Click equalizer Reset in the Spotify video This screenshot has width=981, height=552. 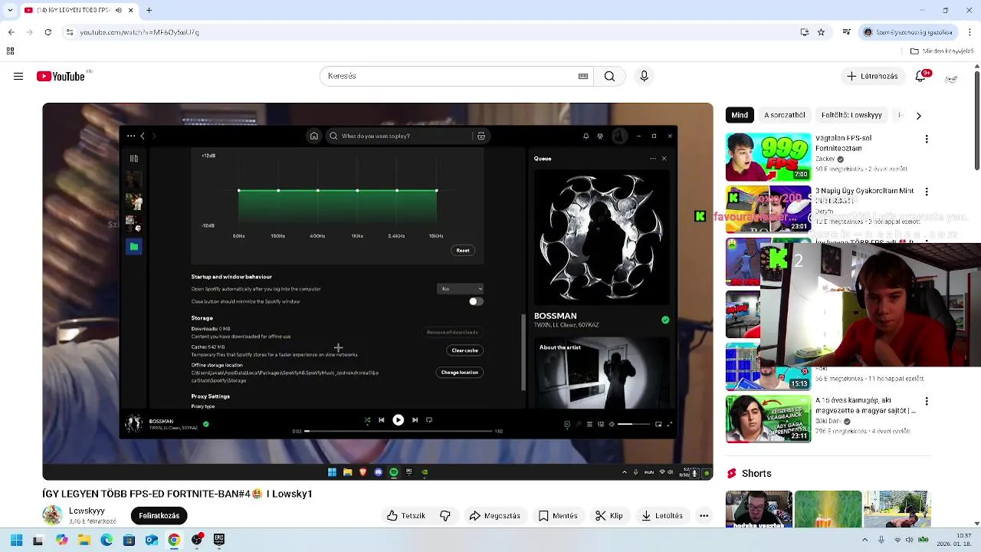point(463,251)
